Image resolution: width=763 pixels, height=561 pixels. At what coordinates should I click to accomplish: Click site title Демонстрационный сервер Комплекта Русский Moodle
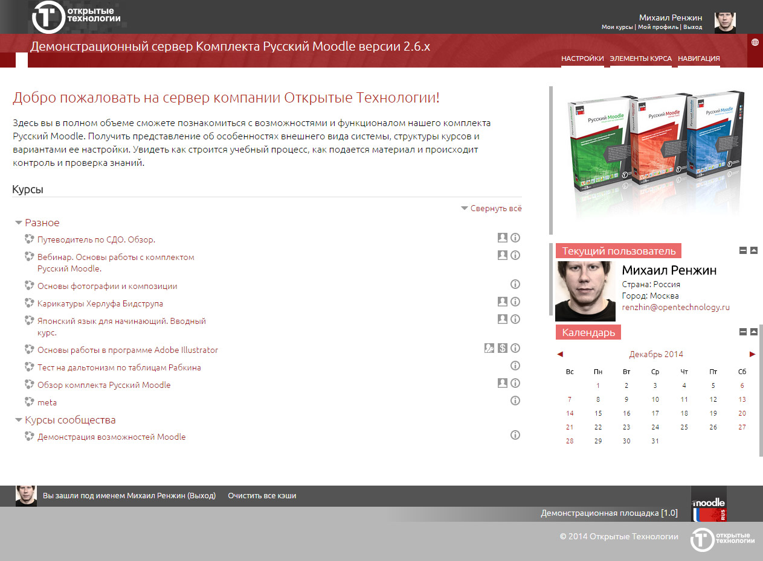point(230,46)
